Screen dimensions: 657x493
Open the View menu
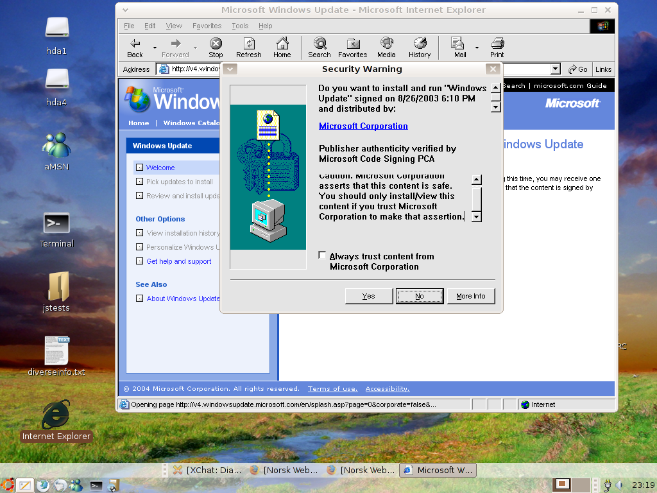[x=174, y=26]
